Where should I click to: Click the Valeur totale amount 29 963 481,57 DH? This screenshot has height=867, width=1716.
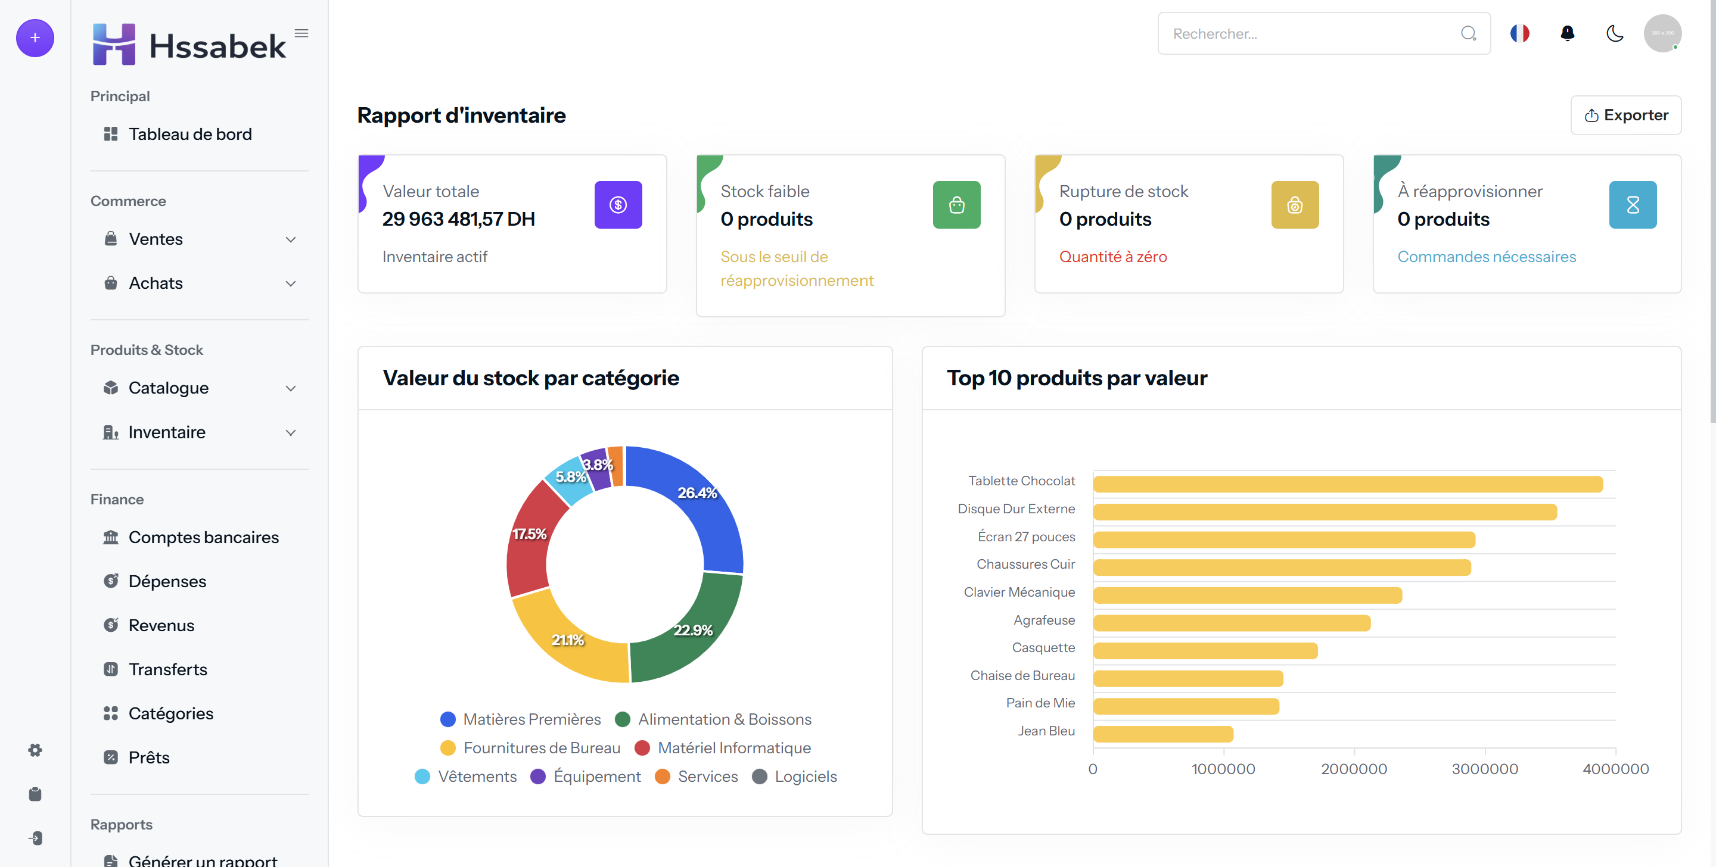coord(458,219)
